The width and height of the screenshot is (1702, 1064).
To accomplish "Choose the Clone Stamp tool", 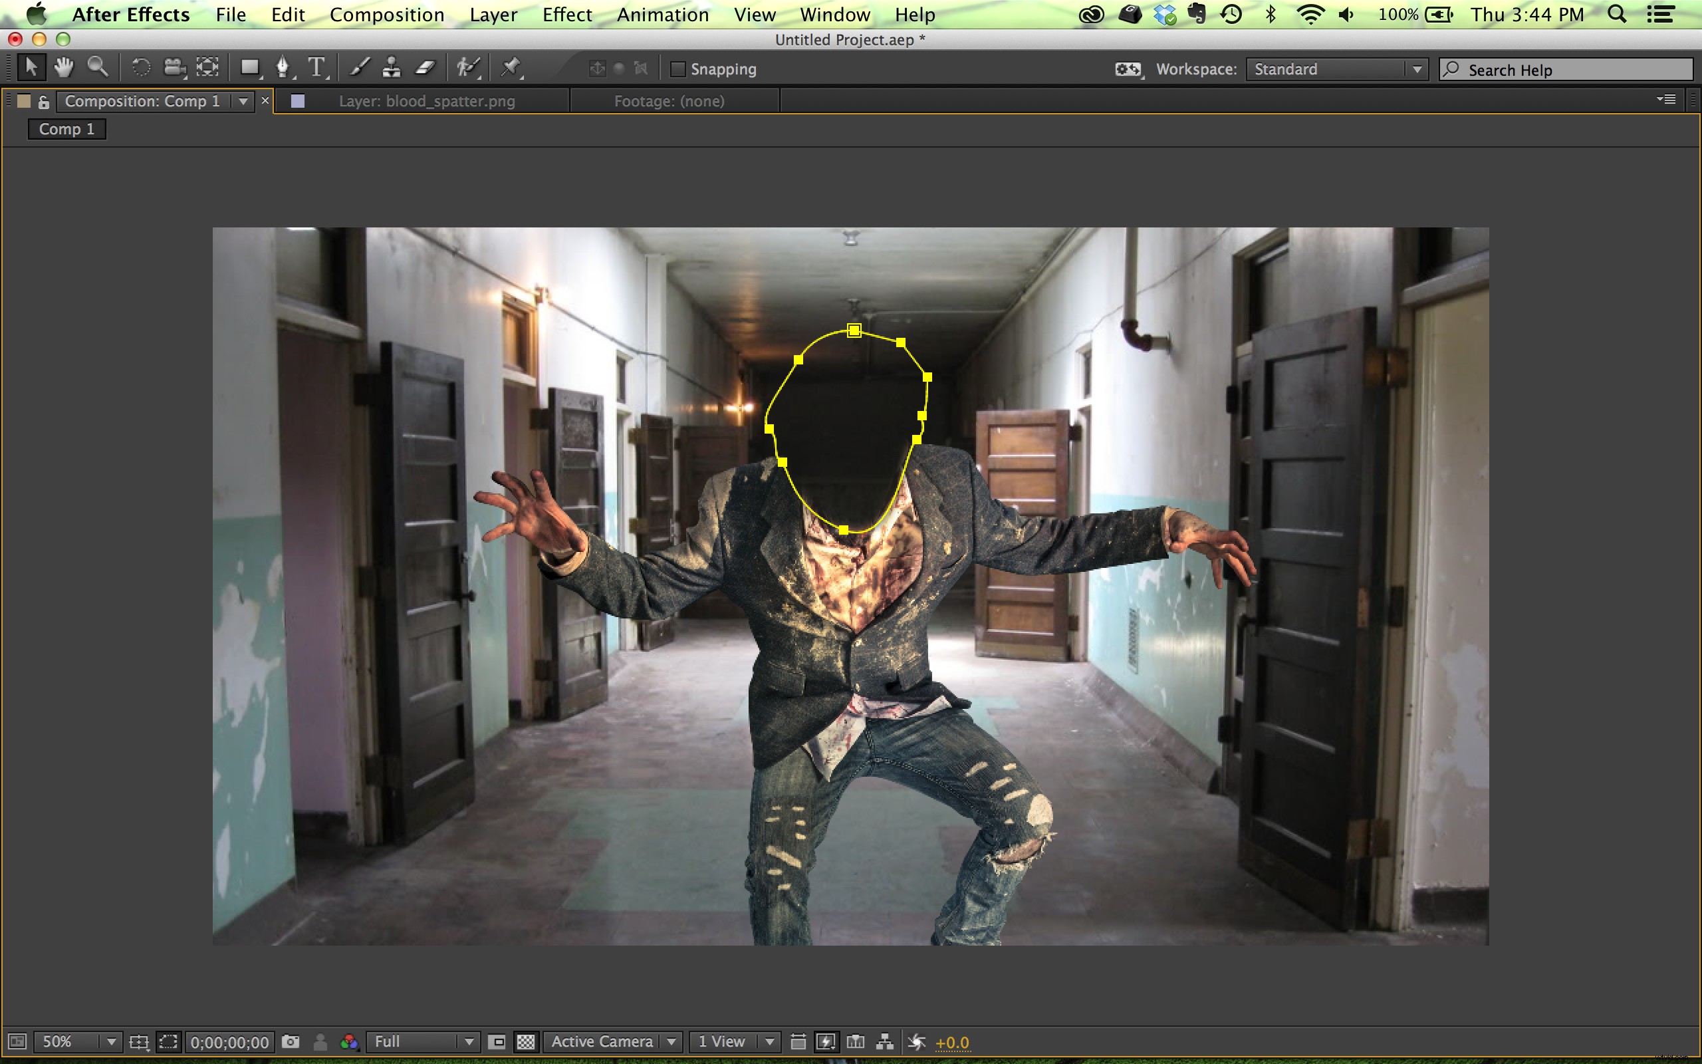I will [392, 68].
